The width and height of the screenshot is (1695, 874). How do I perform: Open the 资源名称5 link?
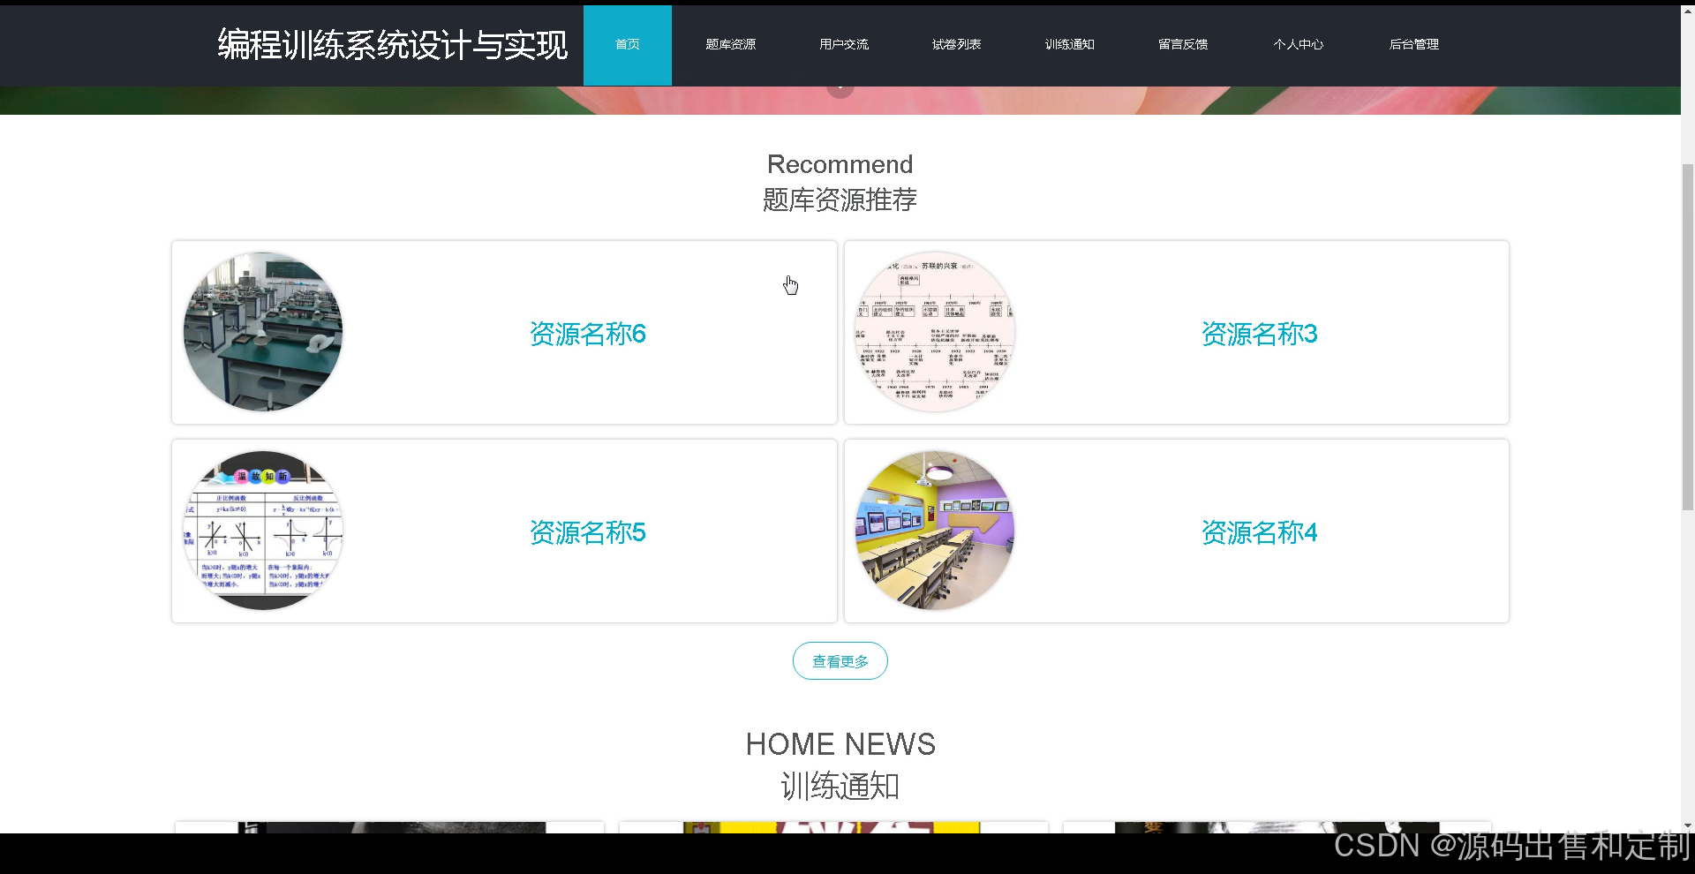point(588,532)
